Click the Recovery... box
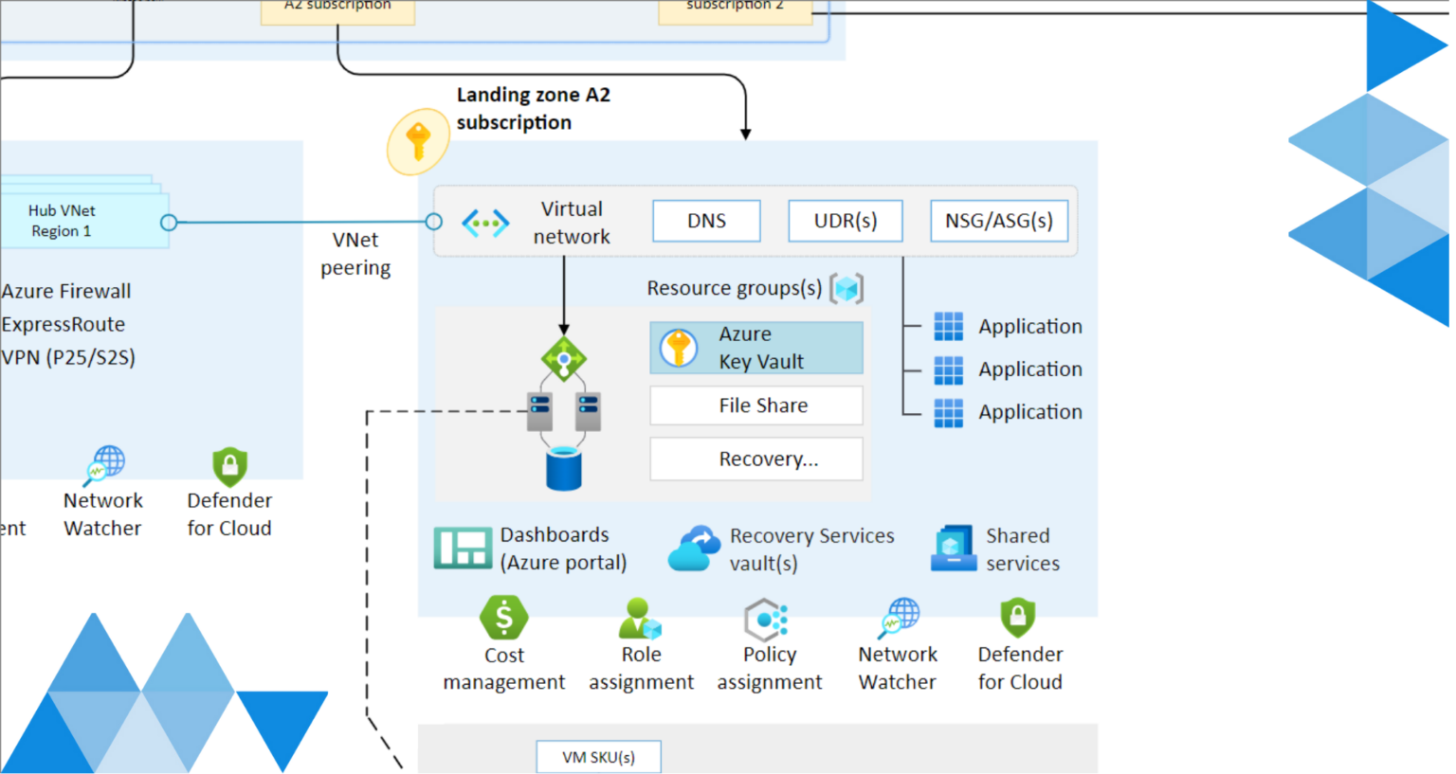Image resolution: width=1456 pixels, height=774 pixels. click(756, 459)
